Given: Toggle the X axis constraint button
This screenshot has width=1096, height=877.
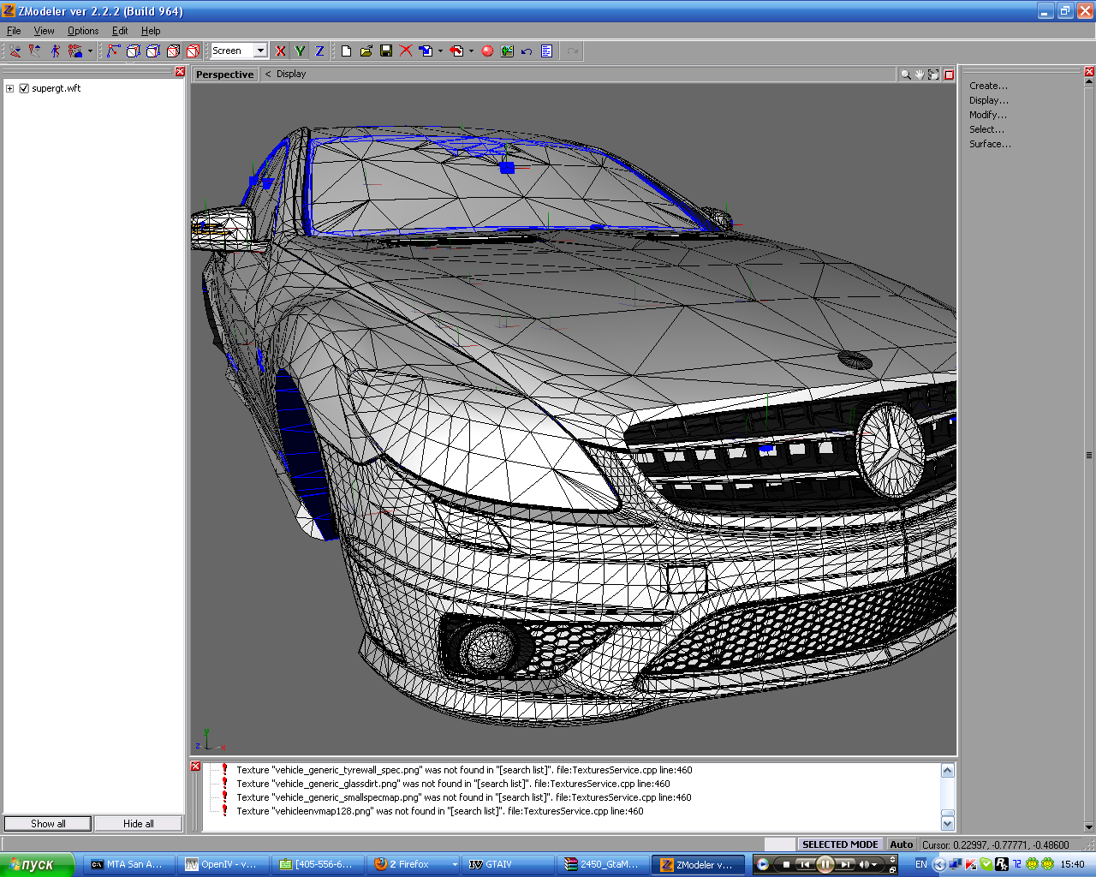Looking at the screenshot, I should click(280, 51).
